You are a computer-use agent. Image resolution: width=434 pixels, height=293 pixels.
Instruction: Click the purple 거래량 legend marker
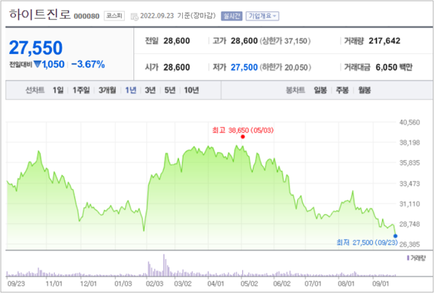point(407,257)
